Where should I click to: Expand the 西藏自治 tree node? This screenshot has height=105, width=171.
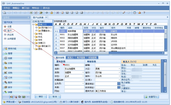(36, 31)
